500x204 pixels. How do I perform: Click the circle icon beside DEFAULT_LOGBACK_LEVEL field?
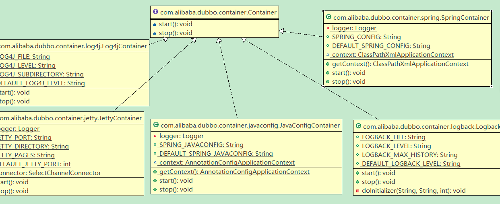tap(357, 164)
